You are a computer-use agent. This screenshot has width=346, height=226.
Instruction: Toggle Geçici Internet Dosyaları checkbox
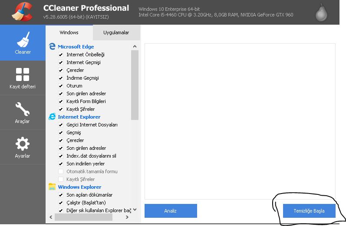[x=61, y=125]
